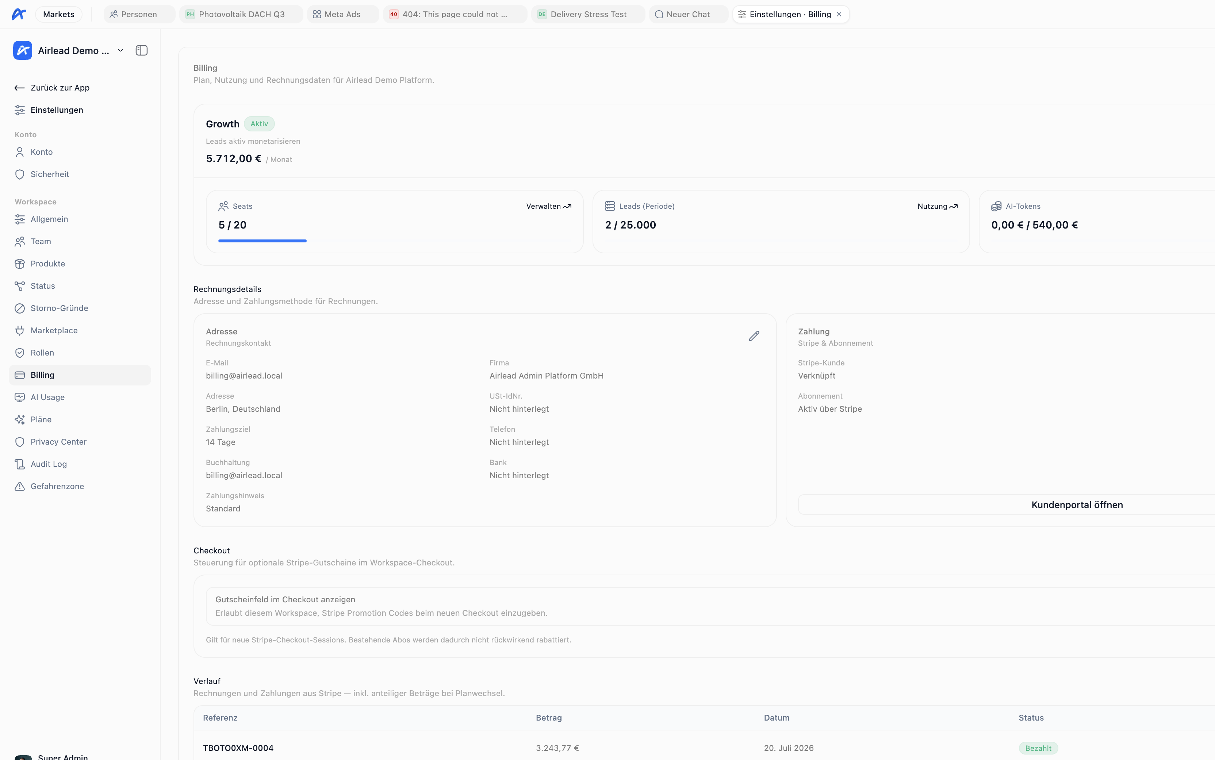Click the Datum column header
The width and height of the screenshot is (1215, 760).
[777, 718]
